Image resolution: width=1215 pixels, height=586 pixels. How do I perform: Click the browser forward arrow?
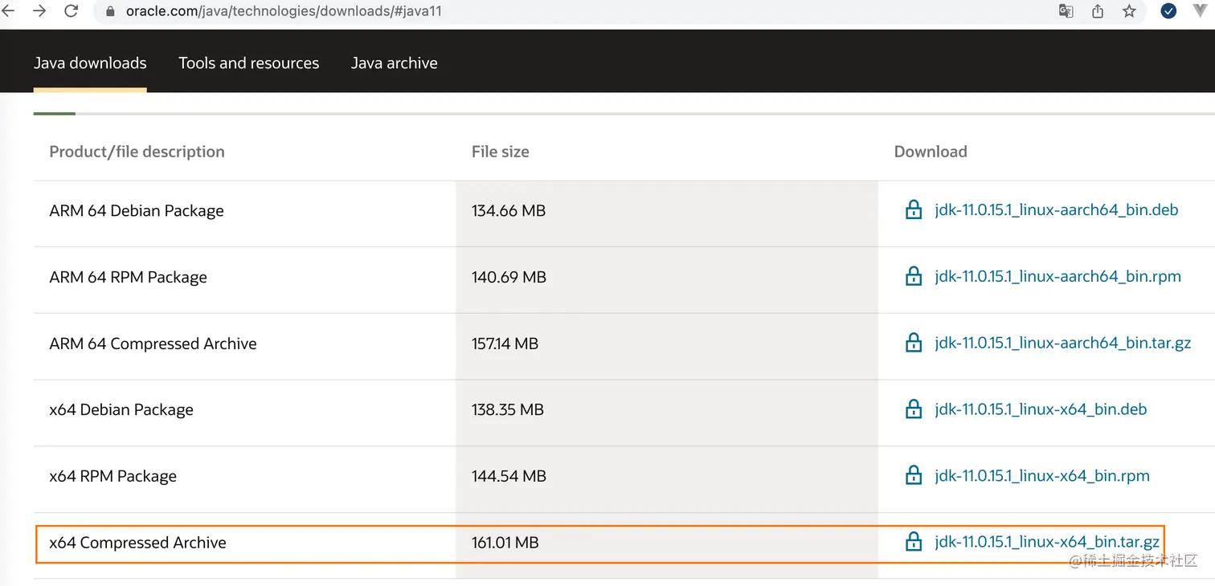39,11
